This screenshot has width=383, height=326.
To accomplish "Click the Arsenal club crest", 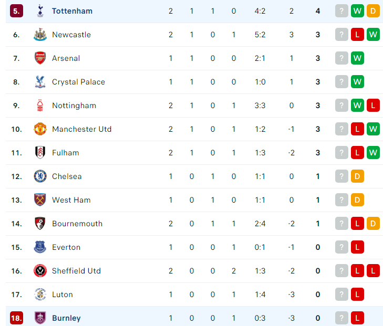I will (x=40, y=58).
